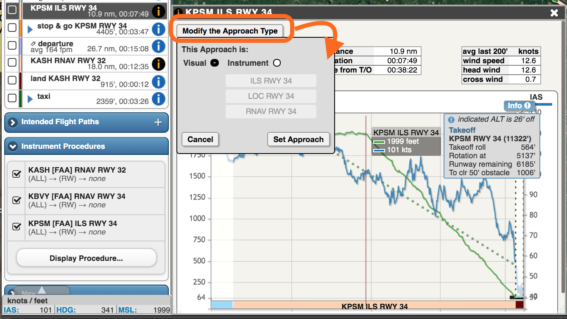Screen dimensions: 567x319
Task: Click the Info badge on the chart
Action: (519, 106)
